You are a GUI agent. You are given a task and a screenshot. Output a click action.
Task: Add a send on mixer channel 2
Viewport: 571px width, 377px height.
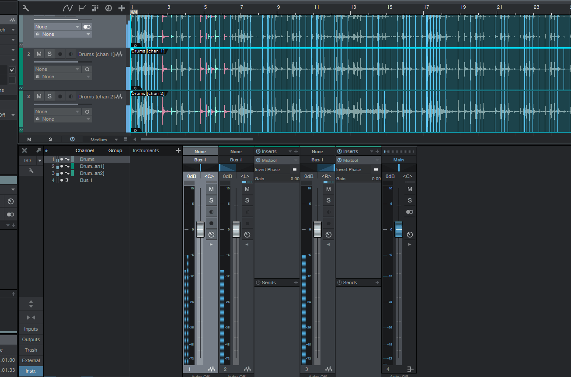point(296,283)
